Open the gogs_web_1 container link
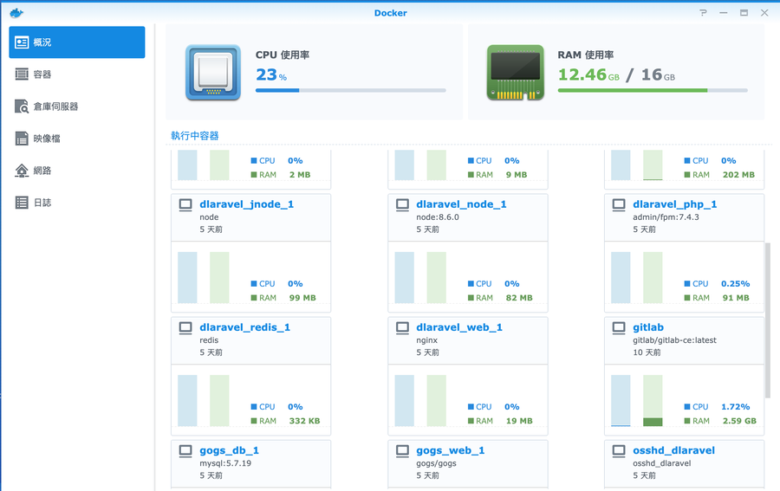 click(450, 451)
